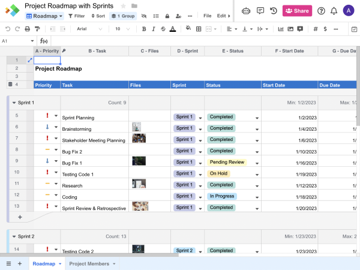
Task: Collapse the Sprint 1 group
Action: click(14, 103)
